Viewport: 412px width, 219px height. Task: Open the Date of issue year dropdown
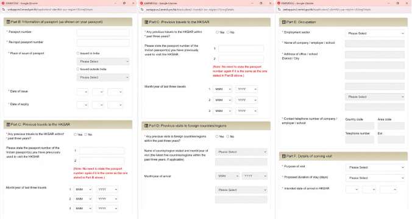(x=115, y=92)
